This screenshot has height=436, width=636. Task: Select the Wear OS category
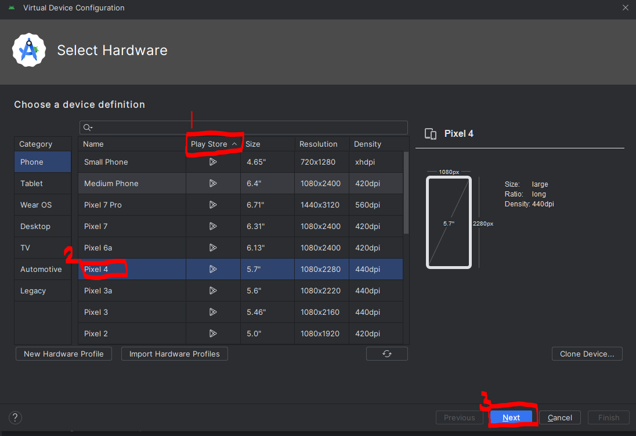[42, 205]
